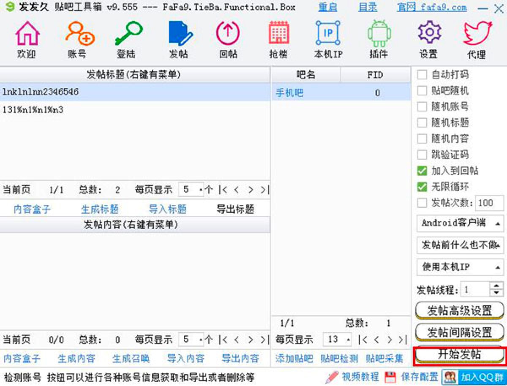Click the 导出标题 link

pos(235,209)
